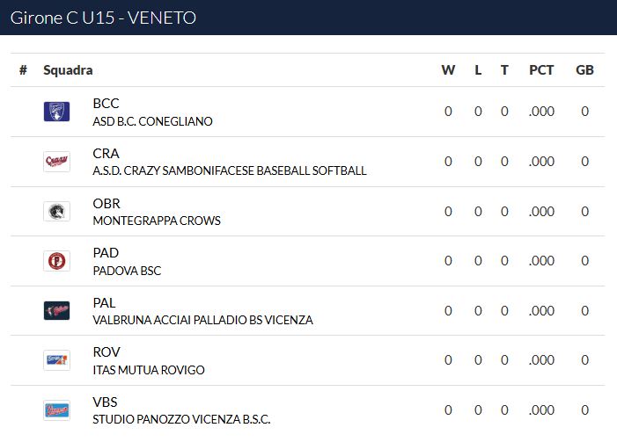The height and width of the screenshot is (442, 617).
Task: Click the BCC team abbreviation
Action: tap(106, 104)
